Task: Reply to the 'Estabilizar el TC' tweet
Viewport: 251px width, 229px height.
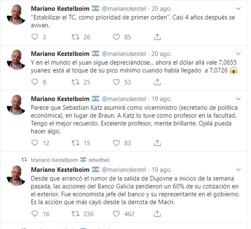Action: [35, 37]
